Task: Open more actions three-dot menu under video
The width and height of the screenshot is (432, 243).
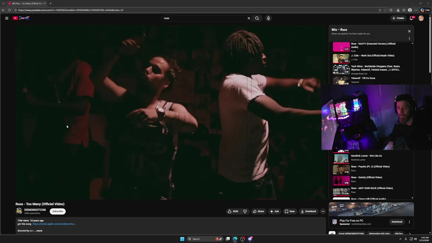Action: [x=323, y=211]
